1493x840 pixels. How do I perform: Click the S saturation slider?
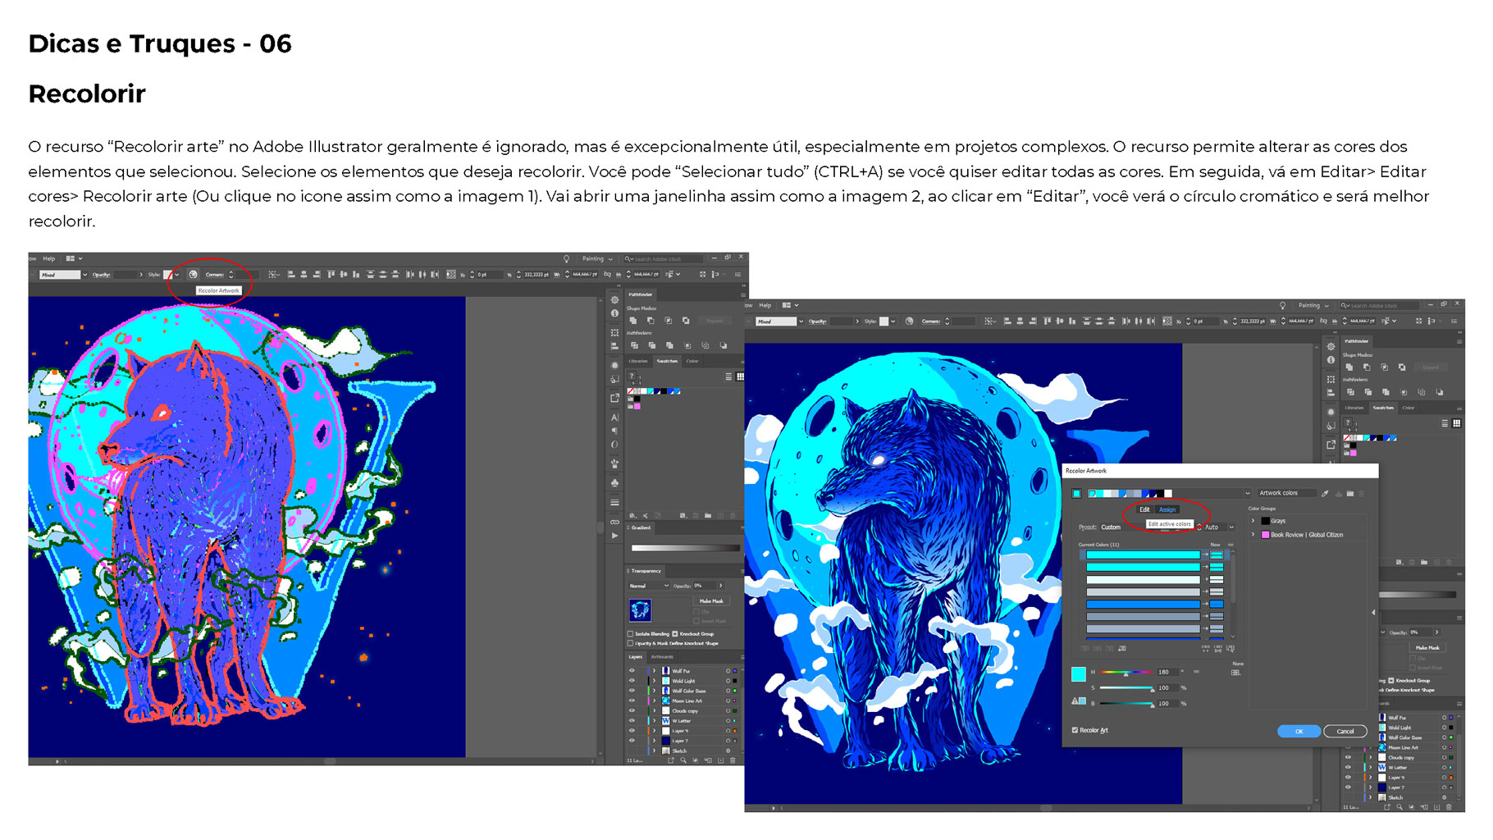(x=1126, y=687)
